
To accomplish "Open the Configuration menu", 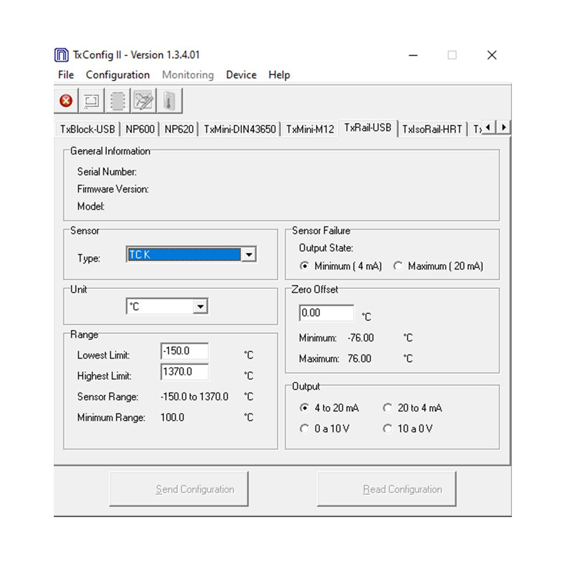I will coord(117,75).
